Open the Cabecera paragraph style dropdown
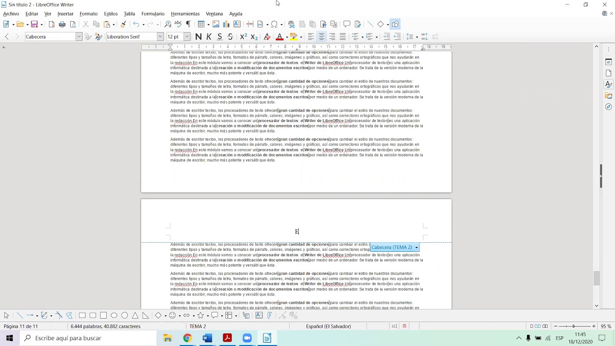615x346 pixels. (x=79, y=37)
